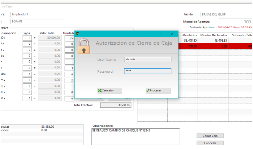The image size is (253, 149).
Task: Click the Valor Total field showing 30,000.00
Action: tap(50, 38)
